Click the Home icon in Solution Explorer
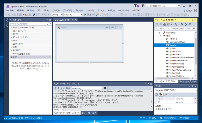Image resolution: width=202 pixels, height=123 pixels. pyautogui.click(x=164, y=24)
